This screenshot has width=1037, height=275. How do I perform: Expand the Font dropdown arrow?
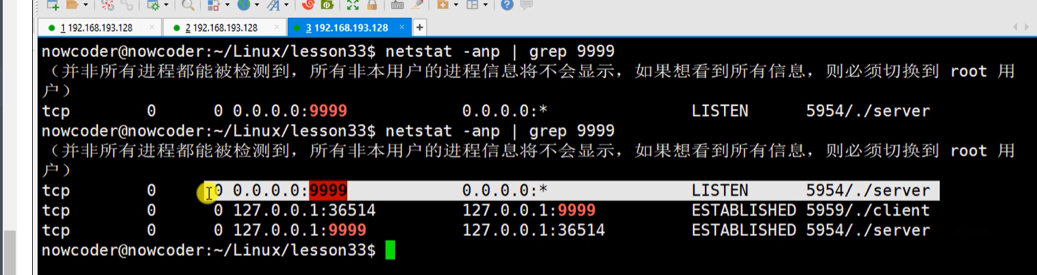(x=286, y=5)
